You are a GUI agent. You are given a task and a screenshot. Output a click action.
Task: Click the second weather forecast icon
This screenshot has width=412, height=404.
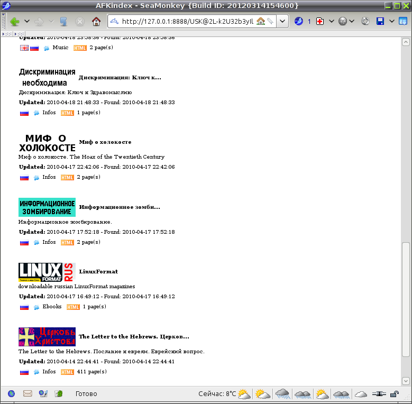tap(263, 394)
